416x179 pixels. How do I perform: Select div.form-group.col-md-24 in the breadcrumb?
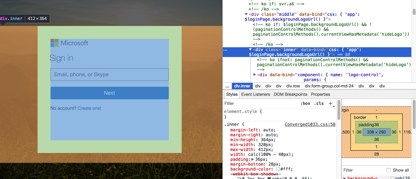click(329, 86)
